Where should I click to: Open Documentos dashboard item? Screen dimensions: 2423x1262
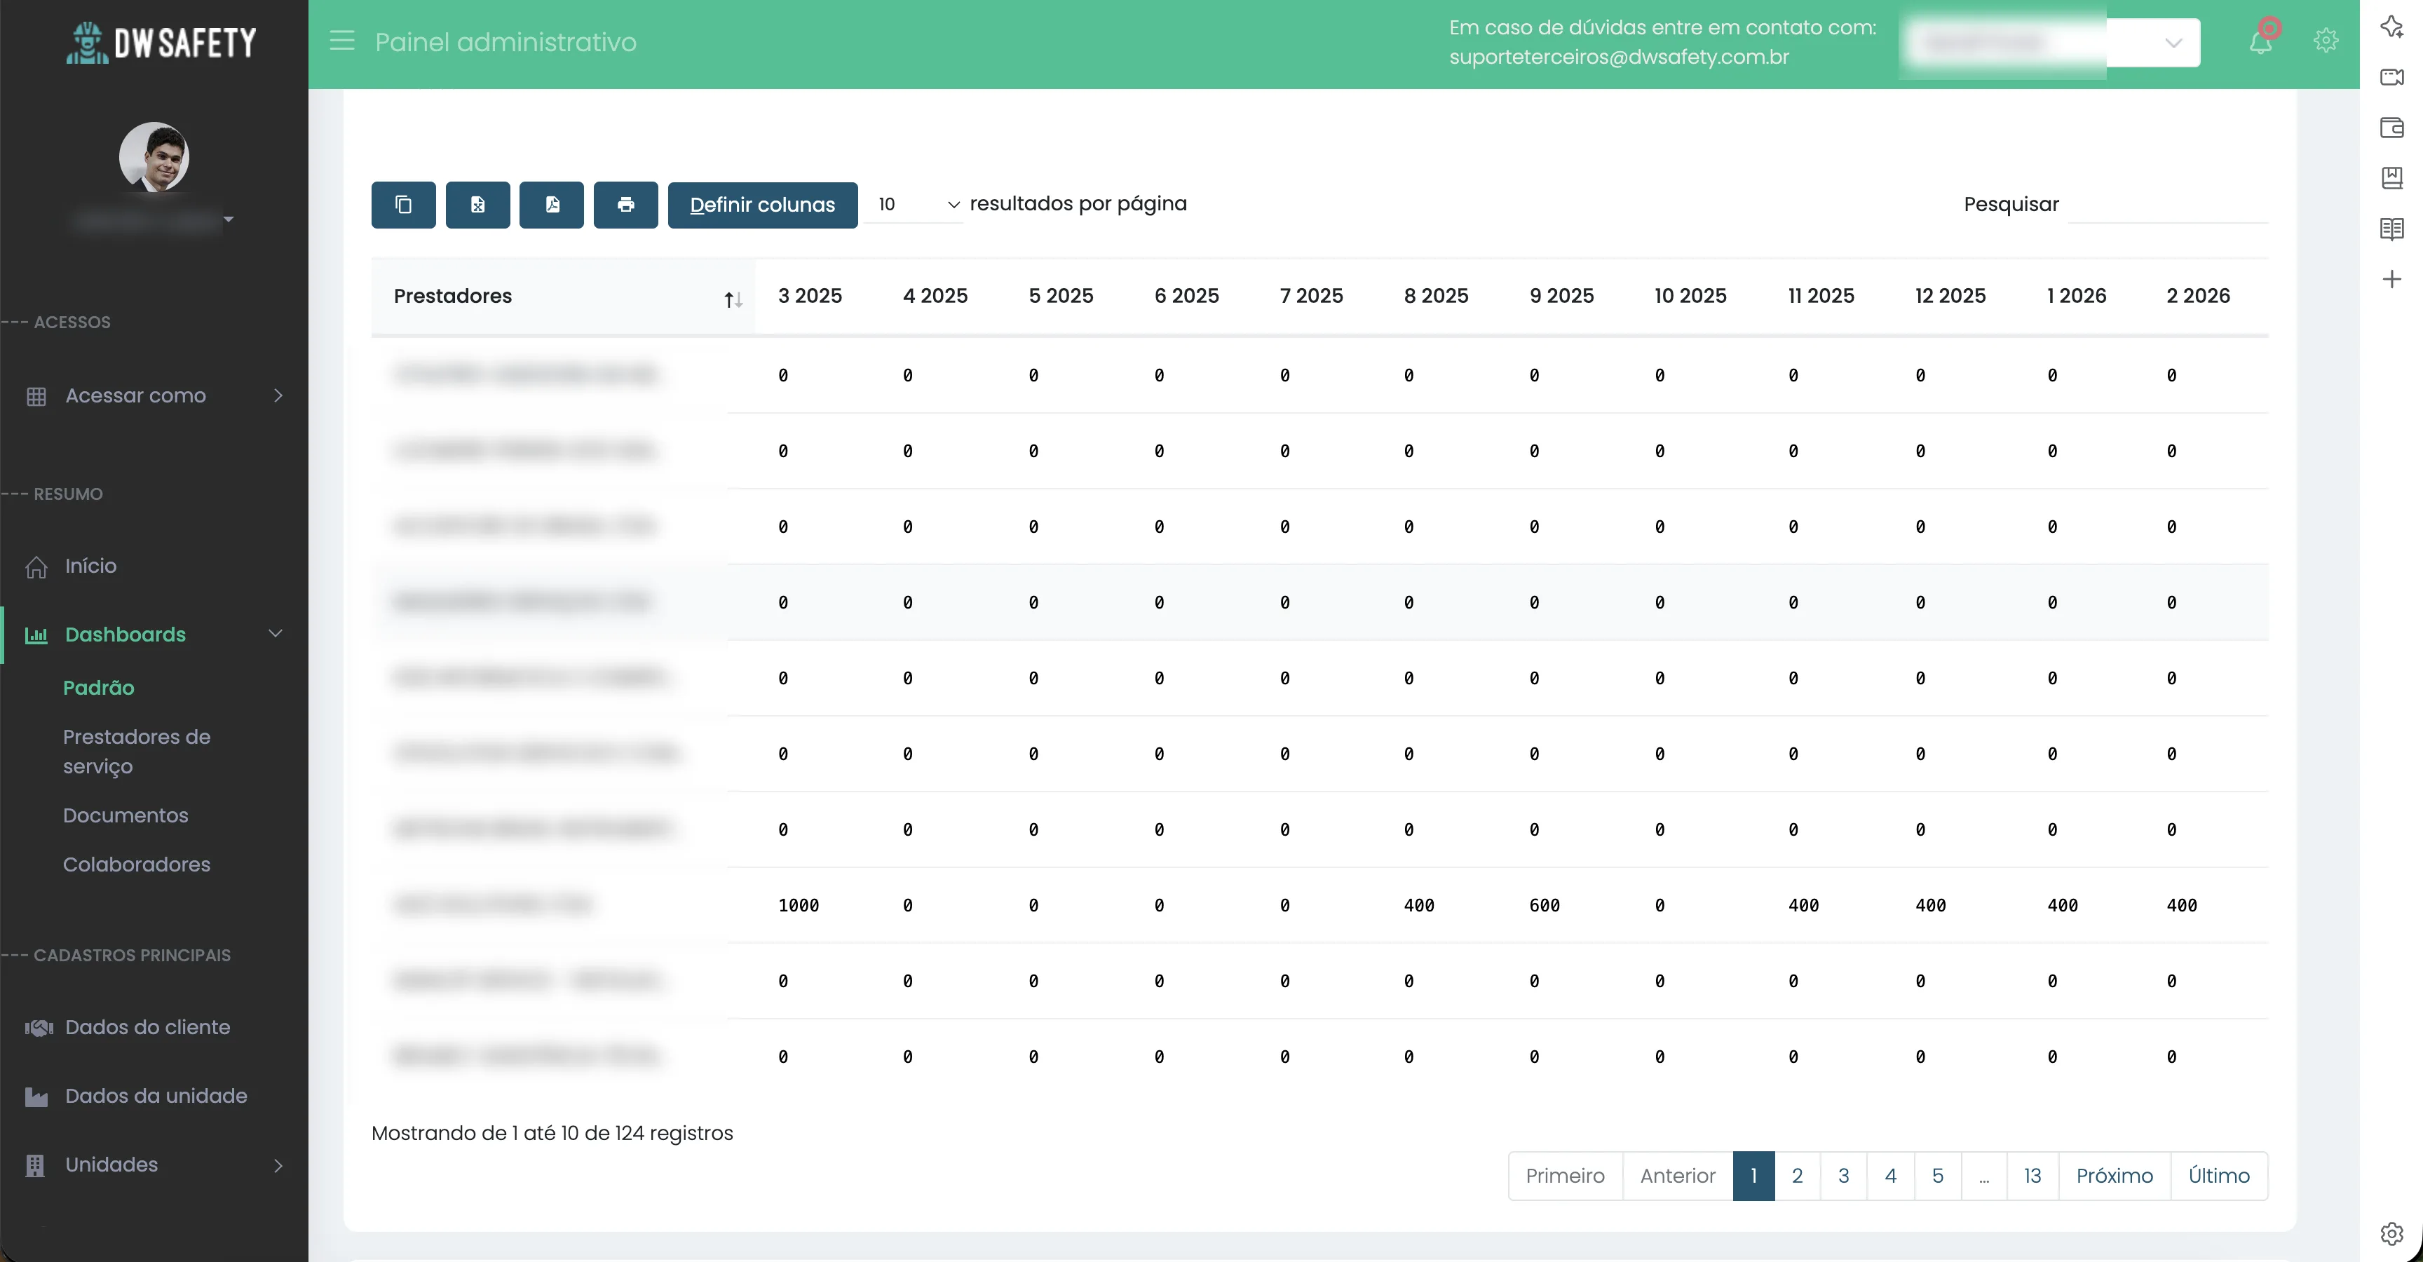[x=125, y=815]
